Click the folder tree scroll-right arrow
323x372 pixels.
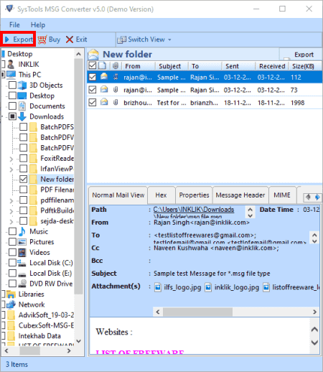(x=69, y=351)
